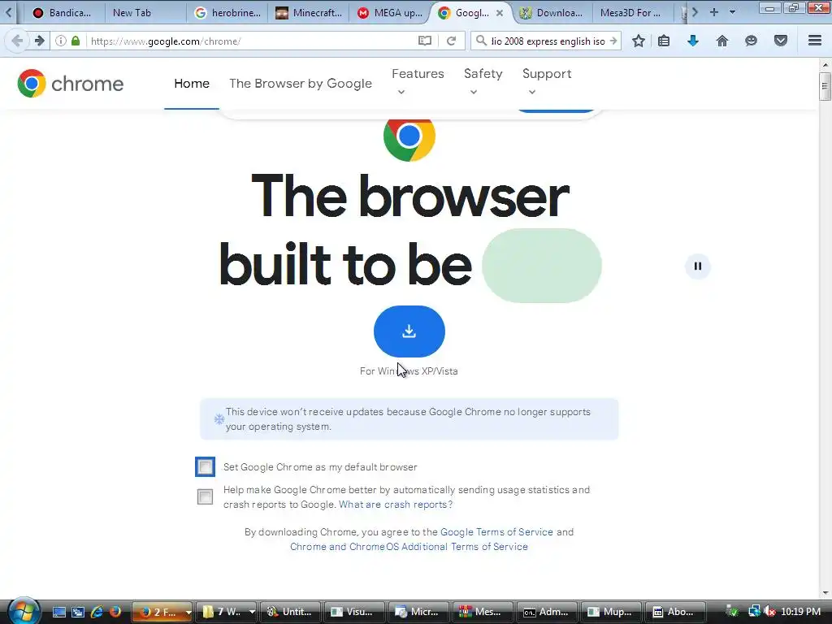
Task: Launch Firefox from quick launch
Action: tap(115, 612)
